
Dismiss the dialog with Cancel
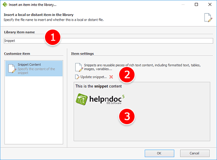click(x=195, y=153)
